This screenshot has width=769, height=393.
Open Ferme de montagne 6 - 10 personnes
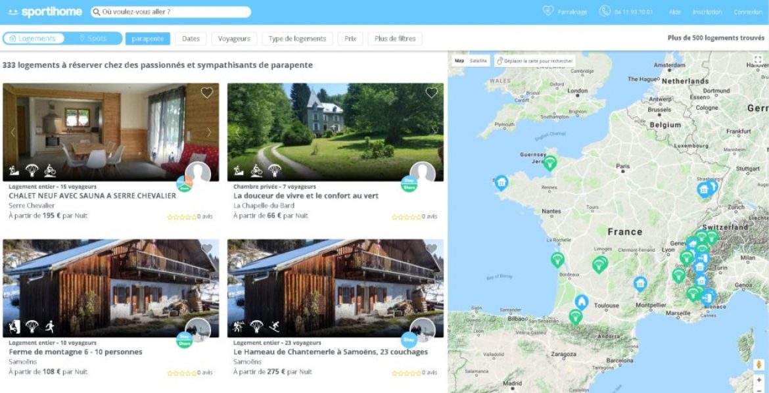(x=76, y=352)
